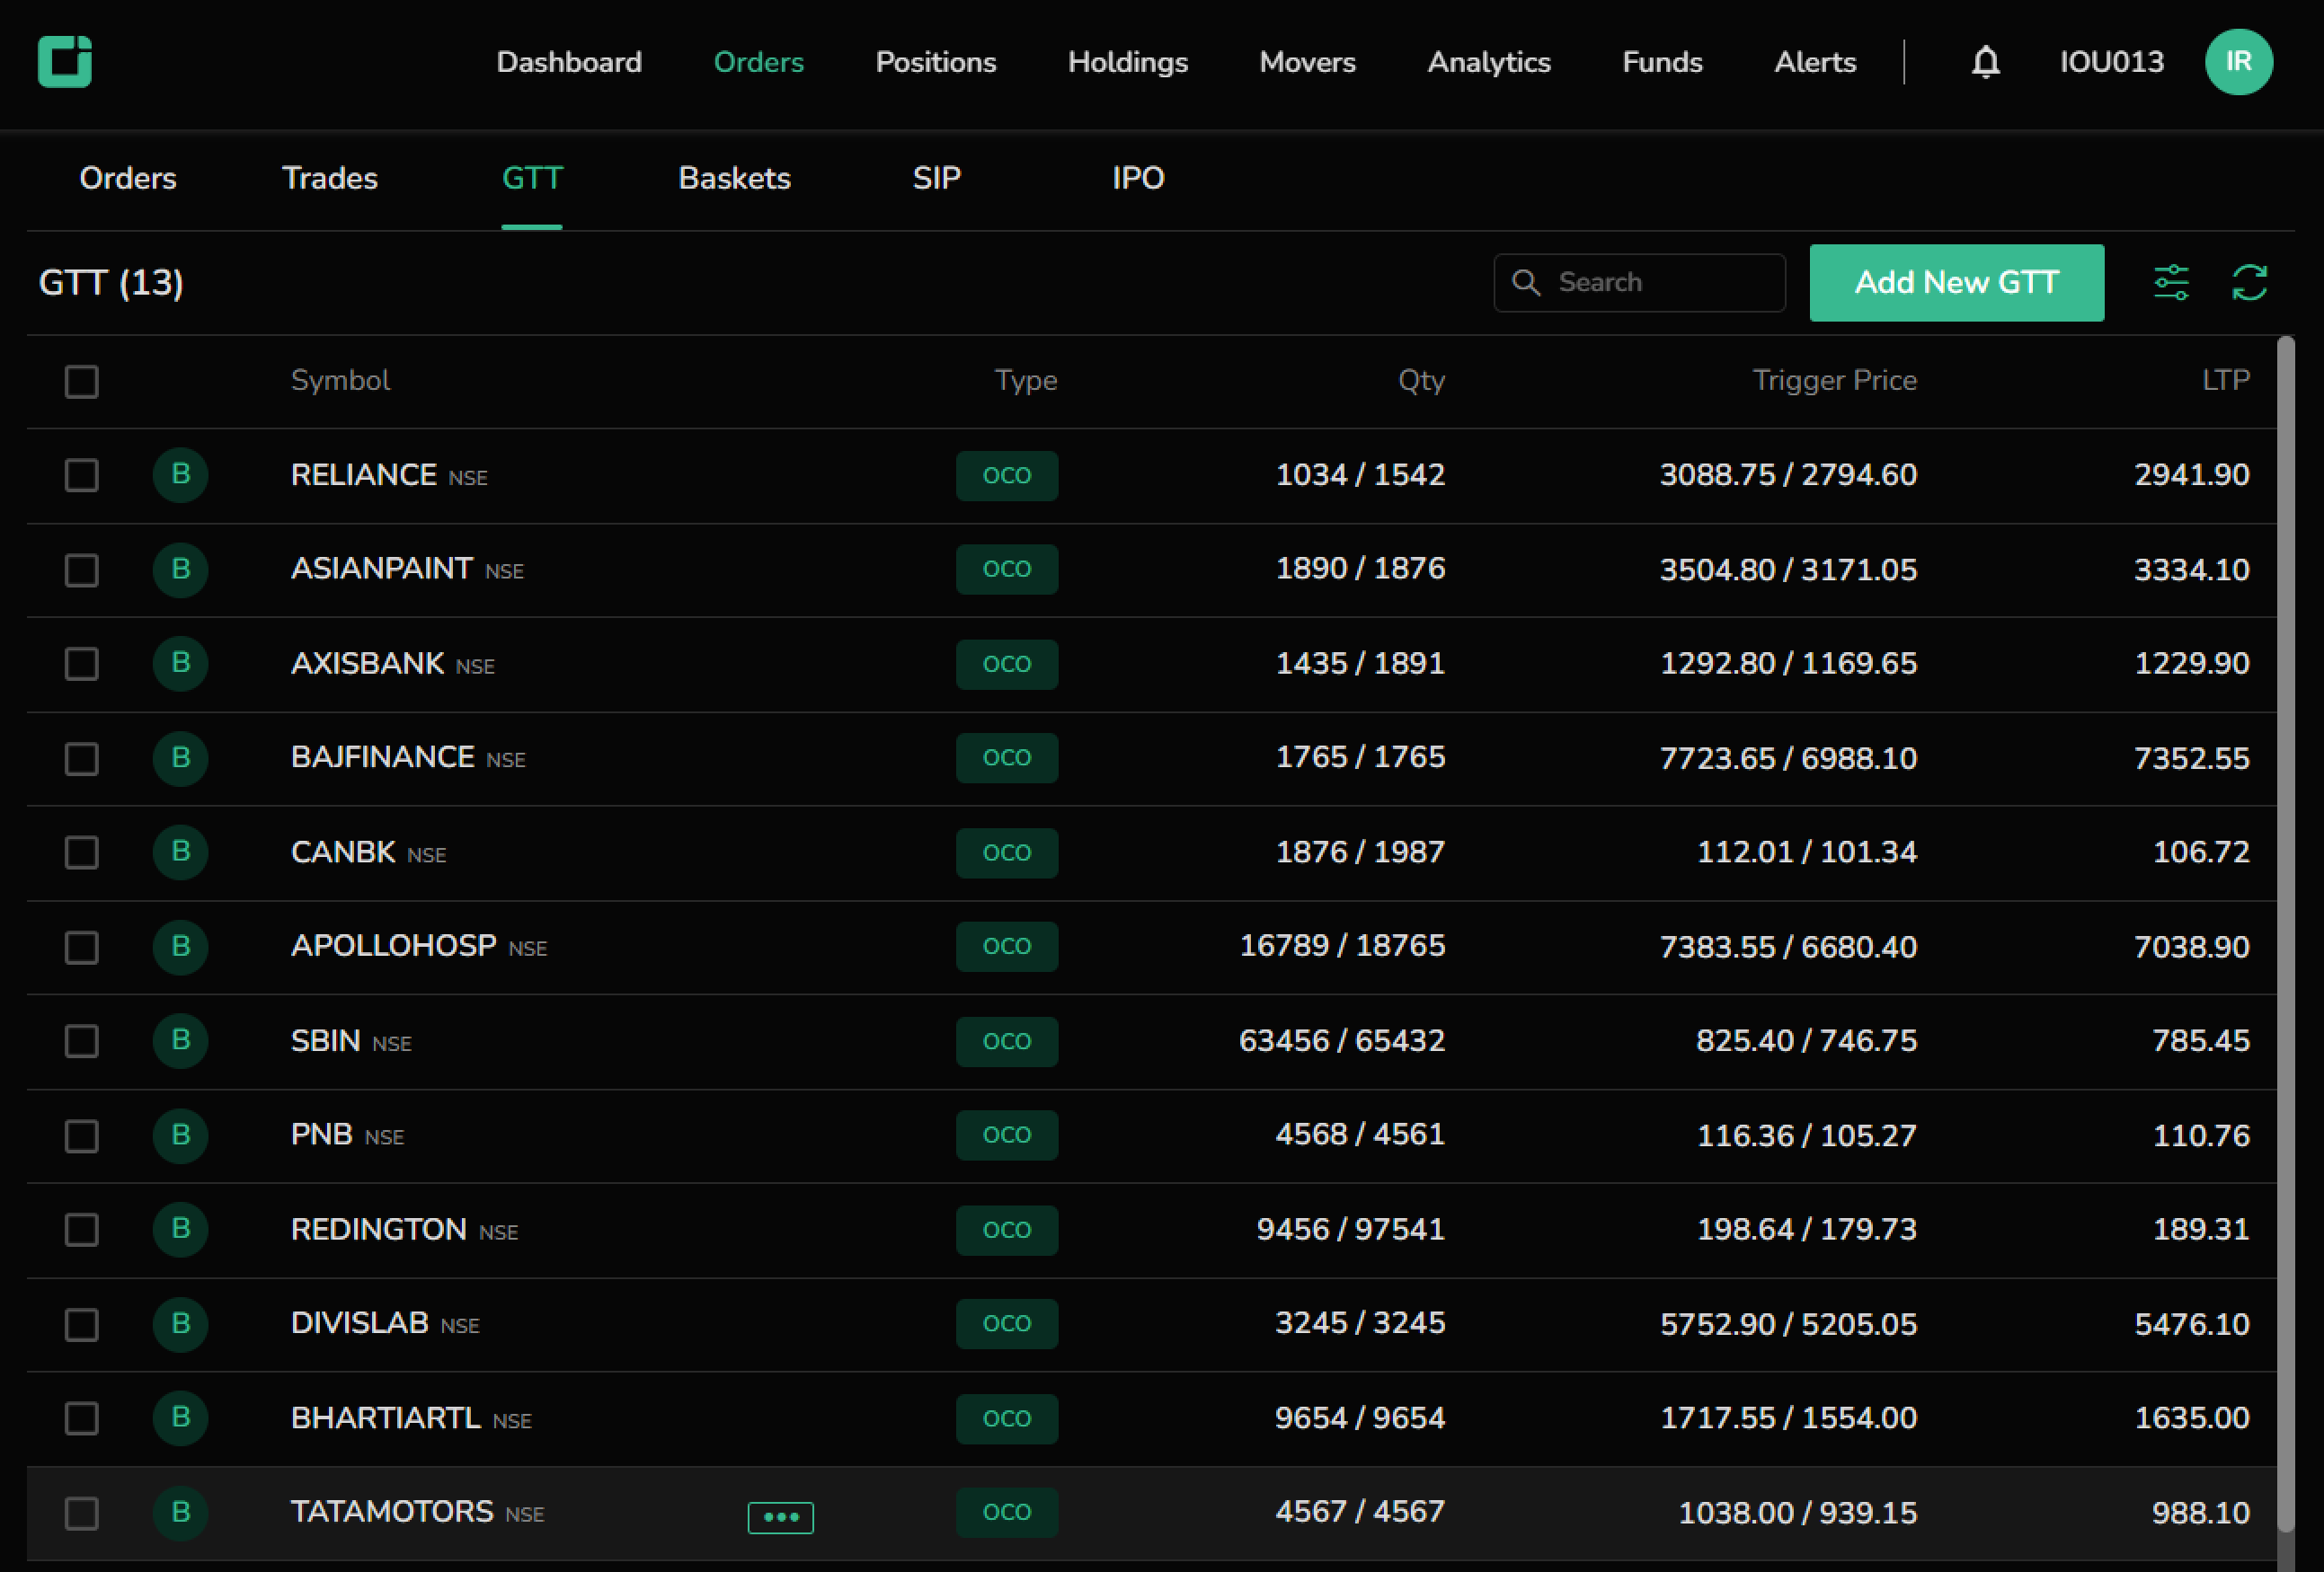
Task: Check the BAJFINANCE row checkbox
Action: click(x=81, y=758)
